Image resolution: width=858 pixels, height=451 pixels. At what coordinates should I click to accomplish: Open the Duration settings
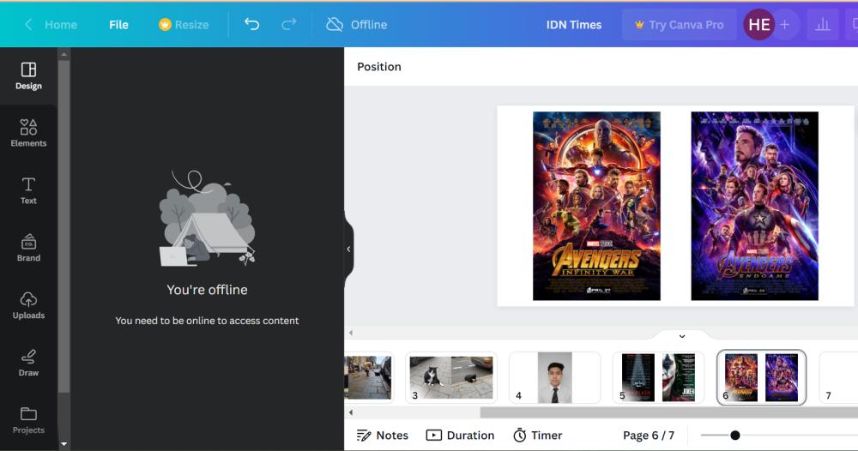tap(460, 436)
